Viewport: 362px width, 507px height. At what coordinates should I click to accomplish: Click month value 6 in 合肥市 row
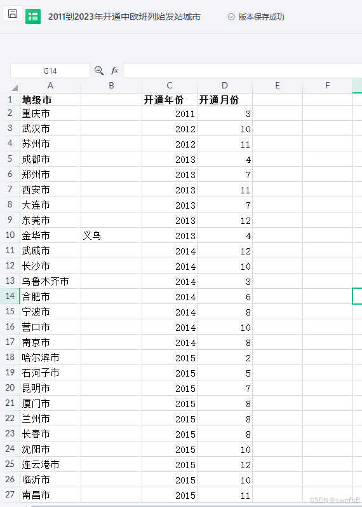click(x=225, y=296)
